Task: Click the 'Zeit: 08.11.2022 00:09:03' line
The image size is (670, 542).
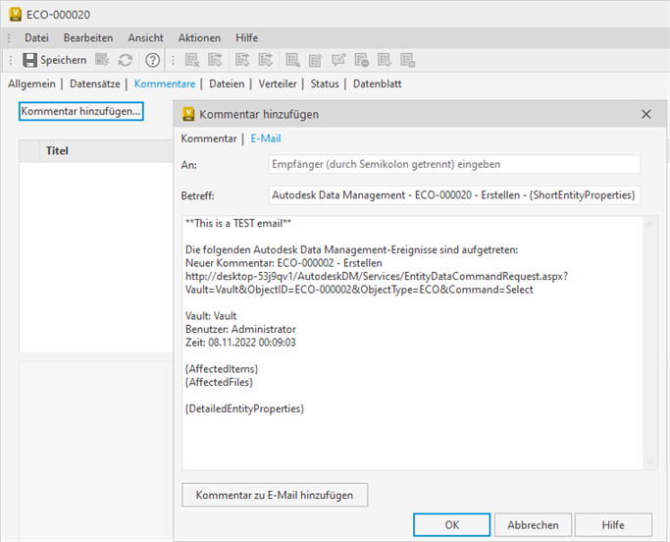Action: pos(240,343)
